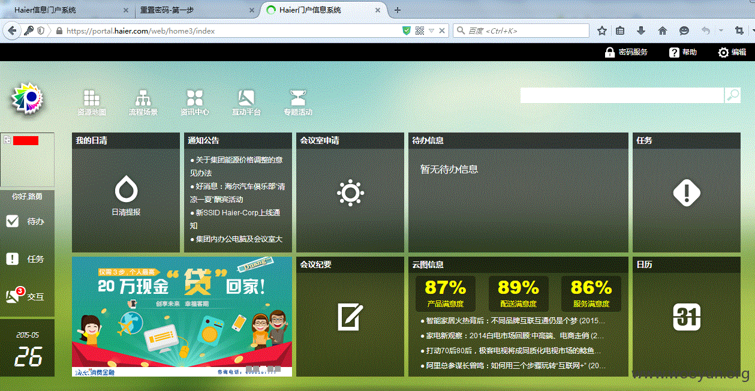Open 资讯中心 news center icon
755x391 pixels.
195,103
